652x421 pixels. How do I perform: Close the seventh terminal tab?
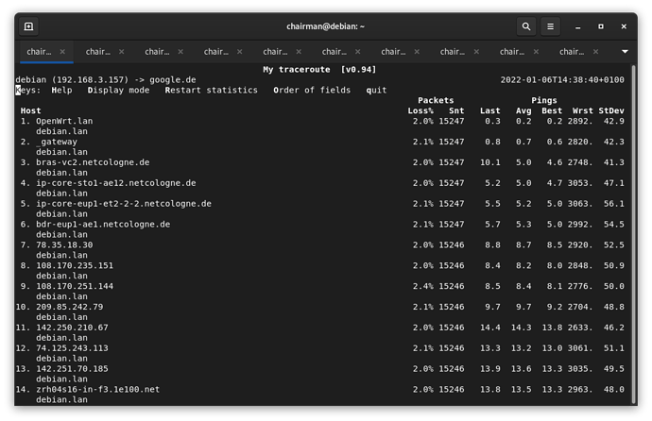[x=417, y=52]
